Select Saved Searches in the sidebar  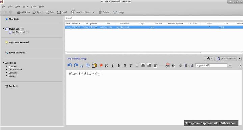tap(15, 53)
